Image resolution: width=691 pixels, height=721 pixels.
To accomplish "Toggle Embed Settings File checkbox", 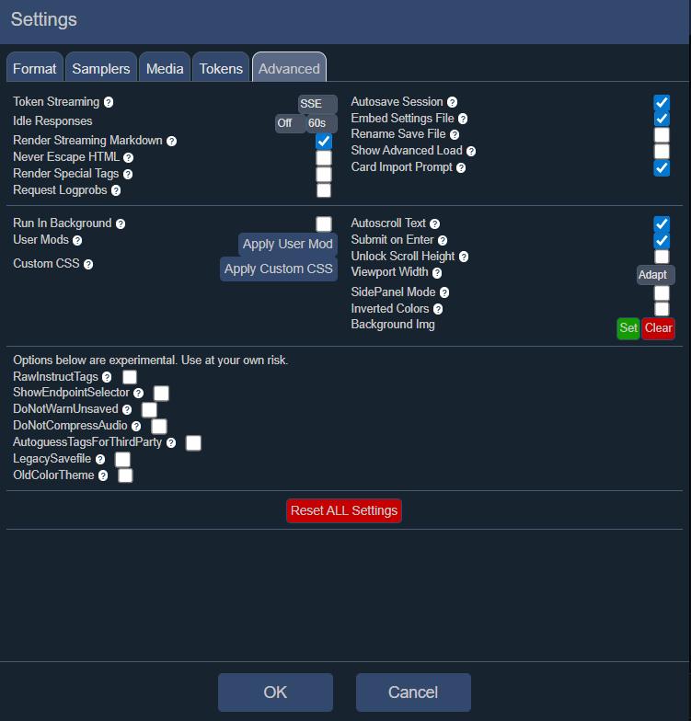I will coord(662,119).
